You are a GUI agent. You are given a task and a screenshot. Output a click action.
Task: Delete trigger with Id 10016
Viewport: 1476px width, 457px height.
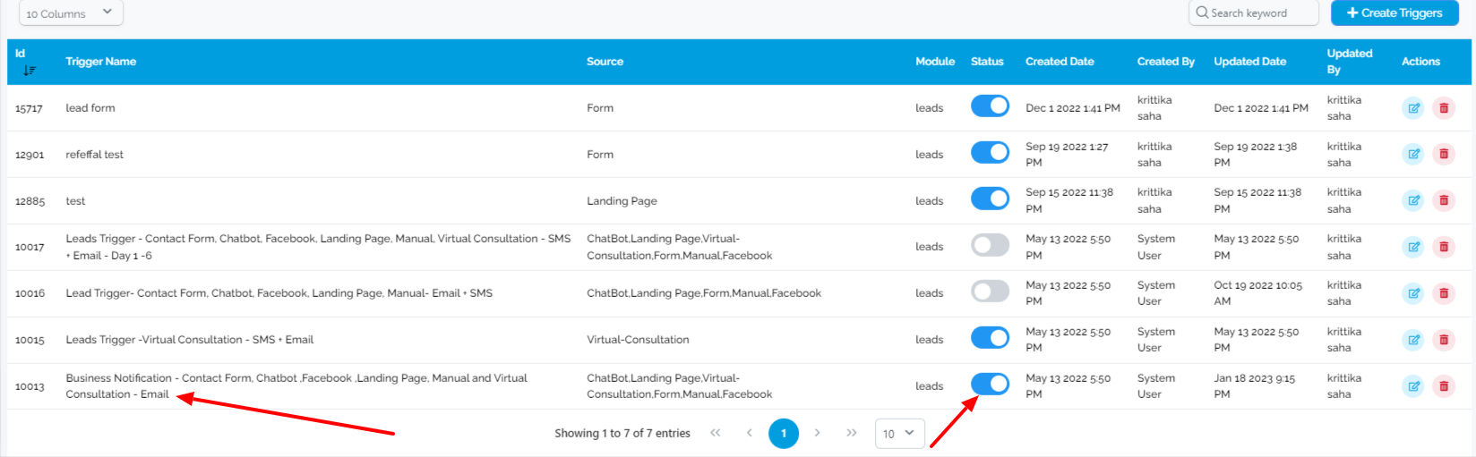[1444, 293]
